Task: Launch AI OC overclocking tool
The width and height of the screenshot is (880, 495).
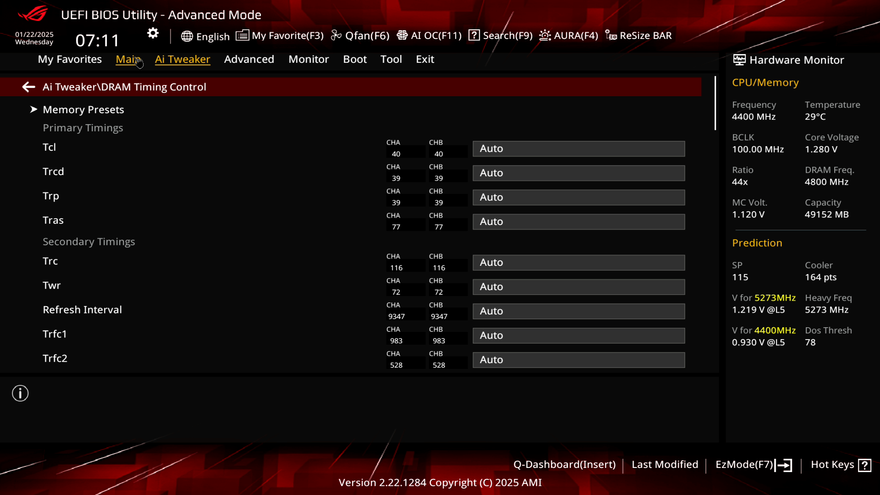Action: [x=429, y=35]
